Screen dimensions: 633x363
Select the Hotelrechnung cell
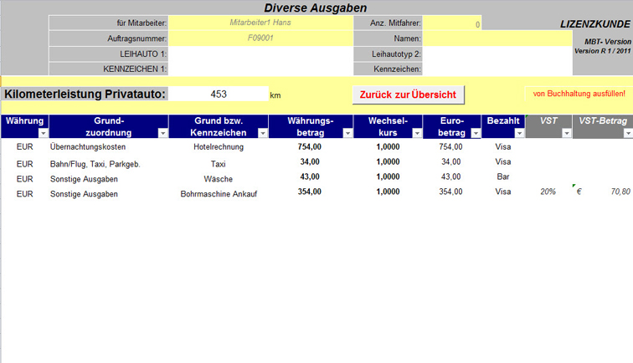218,147
